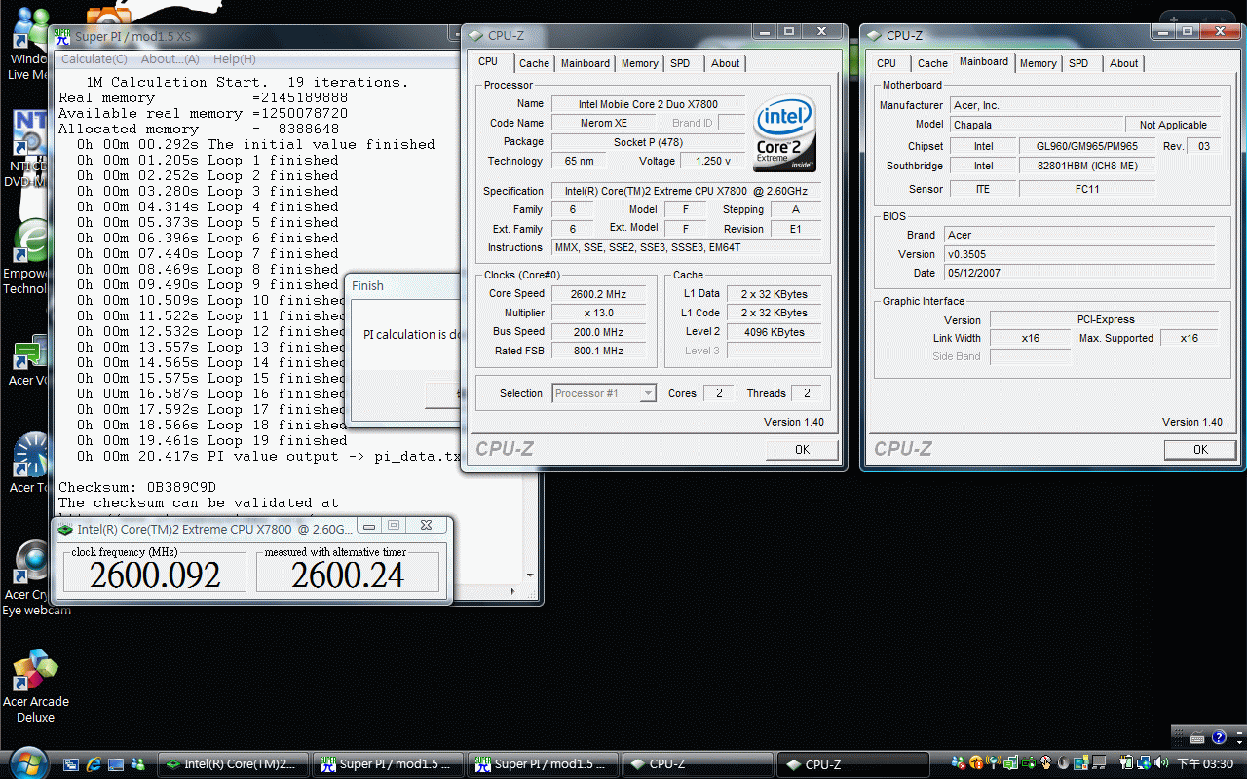
Task: Switch to Cache tab in right CPU-Z window
Action: click(932, 63)
